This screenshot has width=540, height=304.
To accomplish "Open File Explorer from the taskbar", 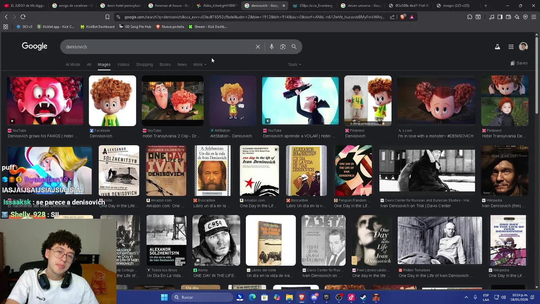I will 289,297.
